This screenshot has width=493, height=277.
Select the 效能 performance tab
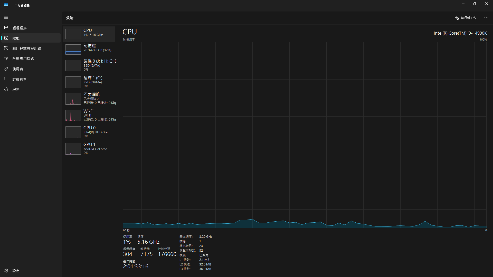pyautogui.click(x=31, y=38)
